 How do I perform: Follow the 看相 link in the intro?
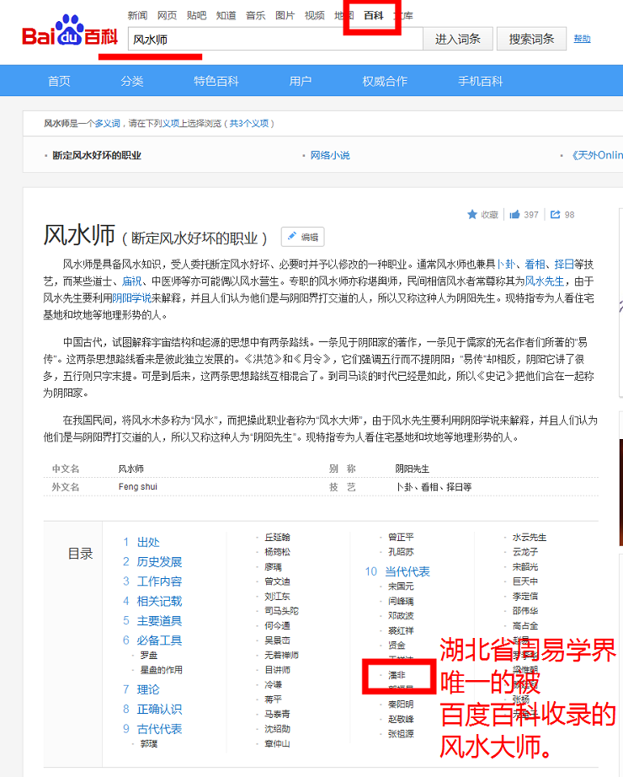(535, 264)
